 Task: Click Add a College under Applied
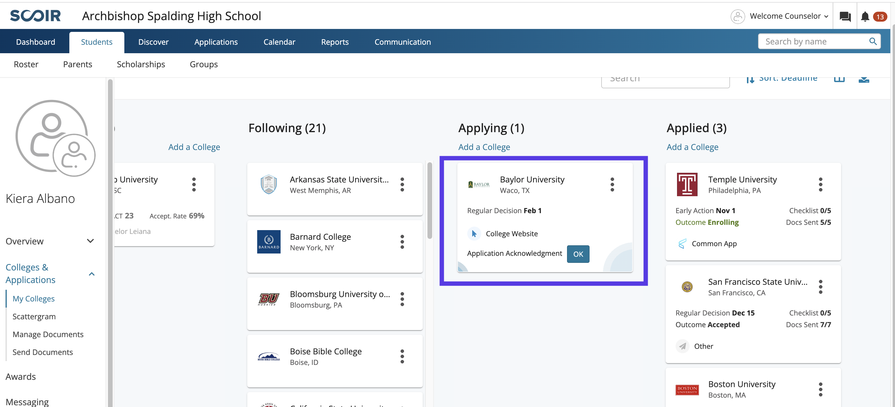[692, 147]
